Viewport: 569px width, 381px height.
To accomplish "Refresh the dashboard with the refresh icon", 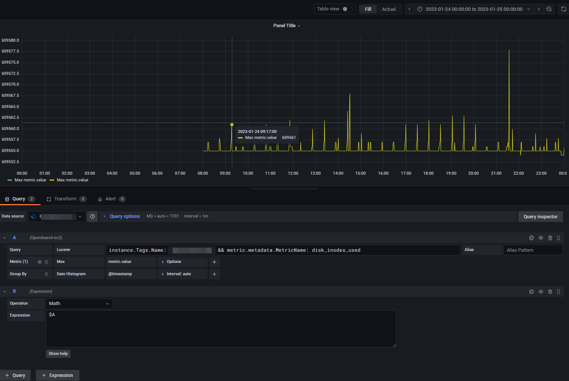I will [563, 9].
